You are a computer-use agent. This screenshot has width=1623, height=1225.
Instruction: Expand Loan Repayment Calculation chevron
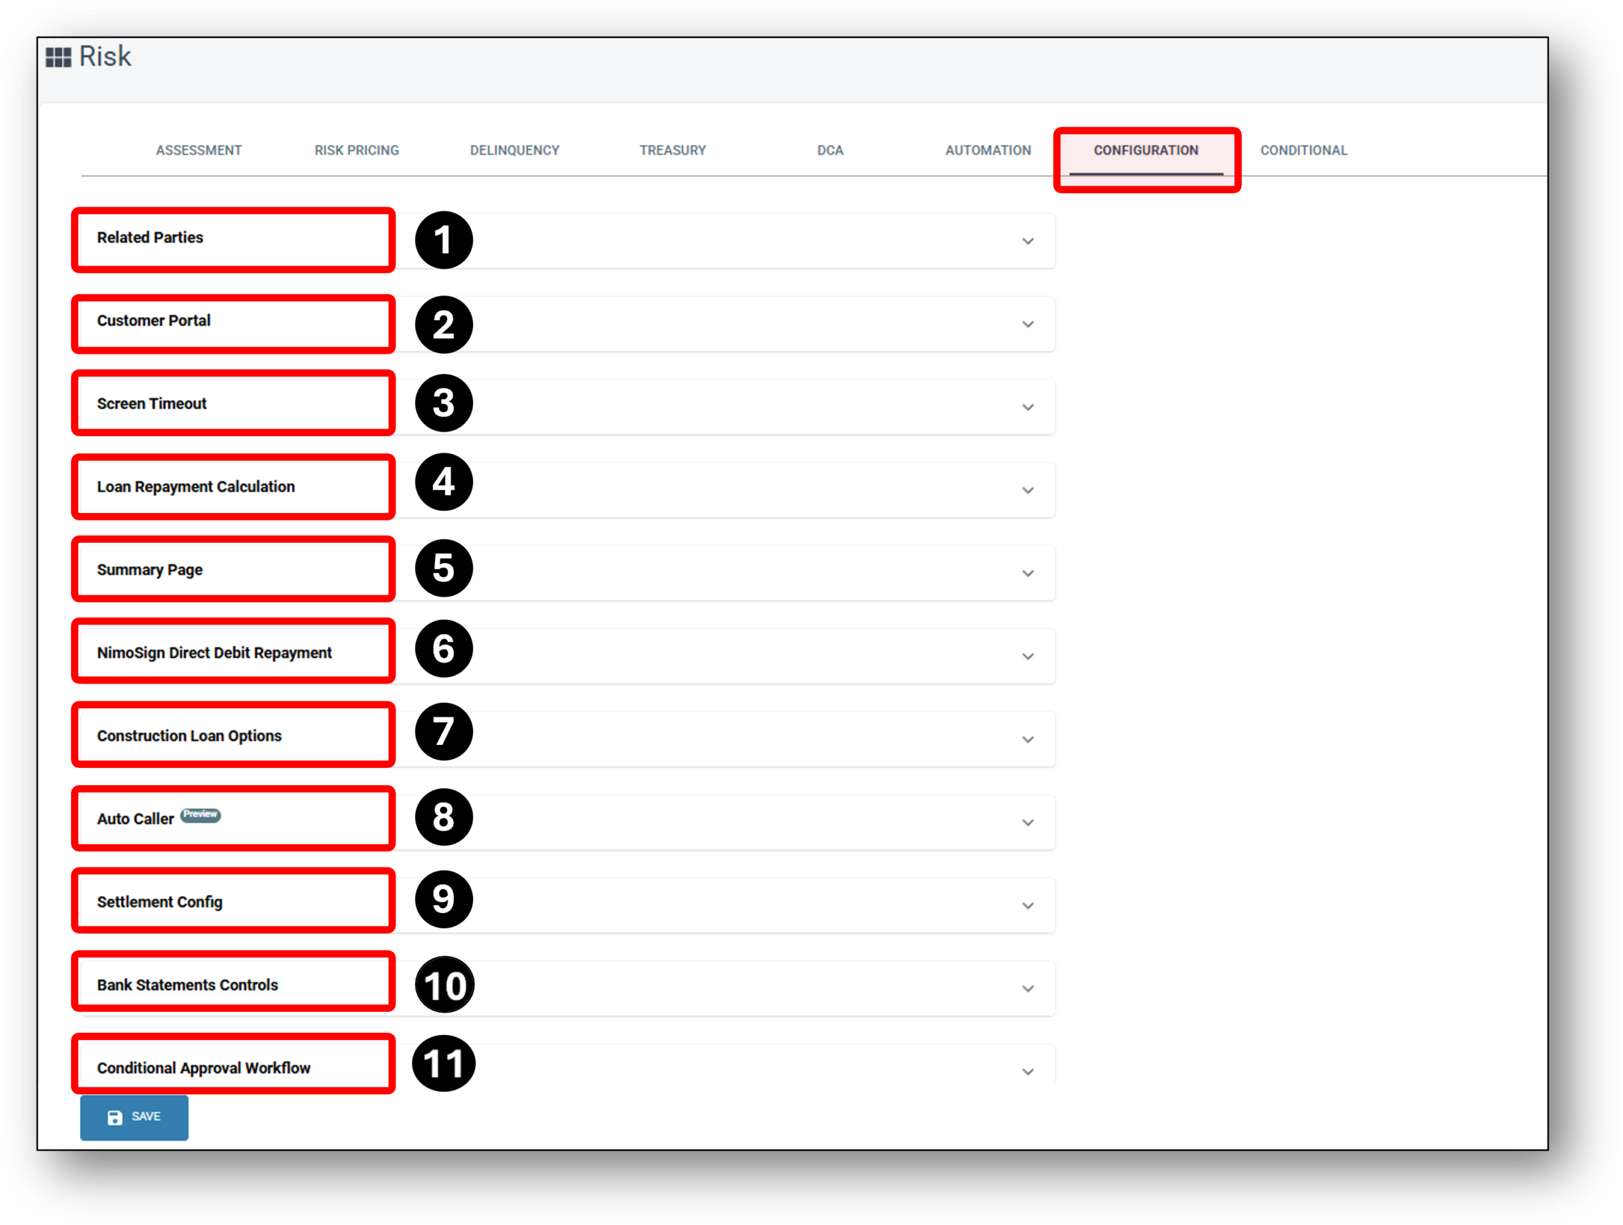[x=1027, y=490]
